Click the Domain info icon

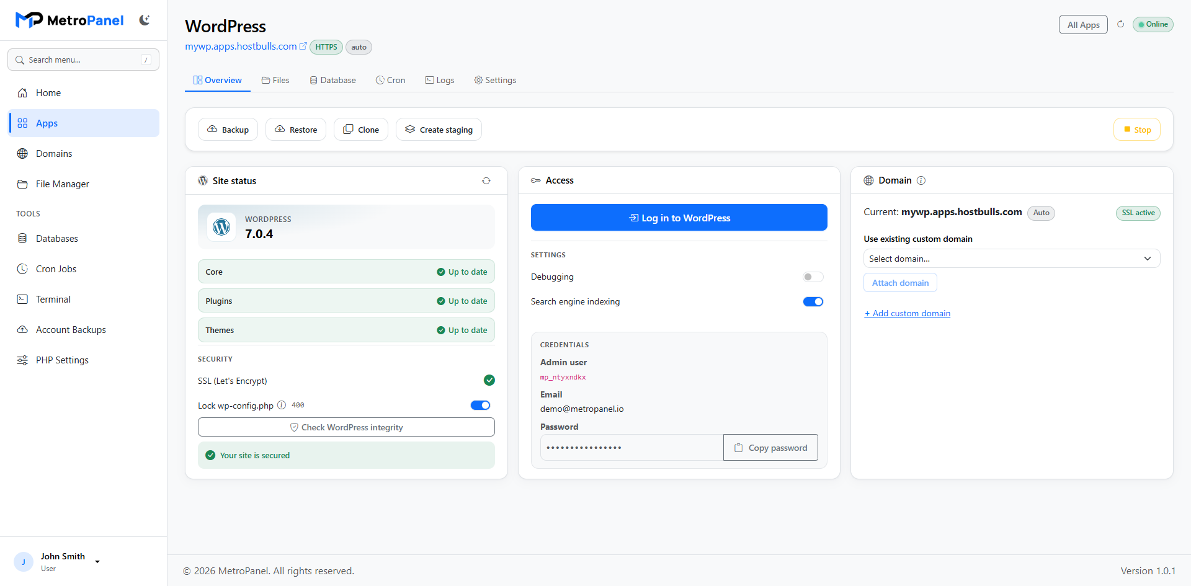point(921,180)
